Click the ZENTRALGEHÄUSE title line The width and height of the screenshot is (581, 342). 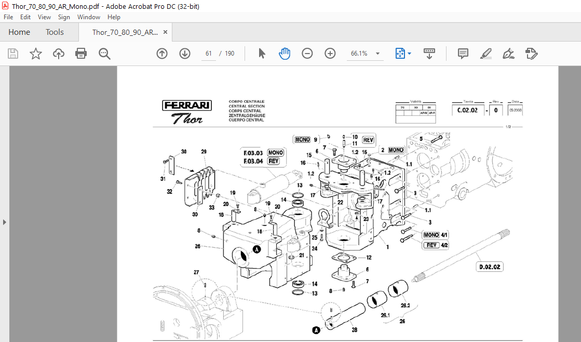pyautogui.click(x=247, y=115)
